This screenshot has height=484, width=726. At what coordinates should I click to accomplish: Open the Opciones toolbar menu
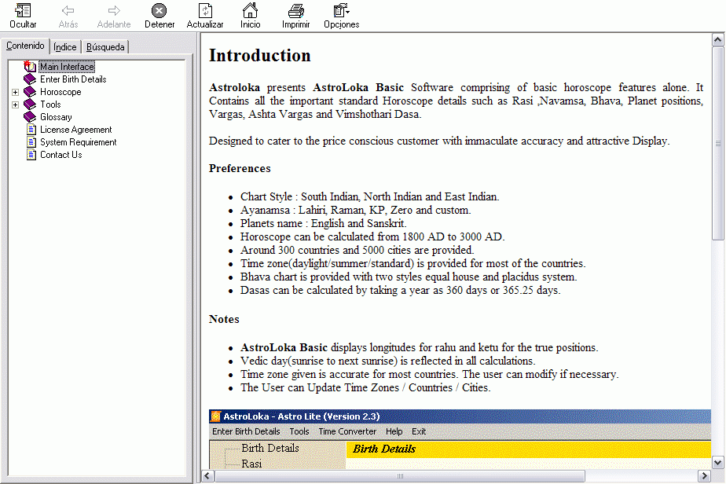(341, 11)
